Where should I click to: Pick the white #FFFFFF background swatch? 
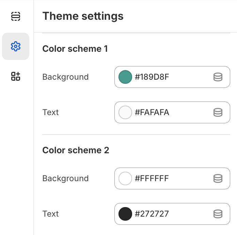[x=125, y=178]
